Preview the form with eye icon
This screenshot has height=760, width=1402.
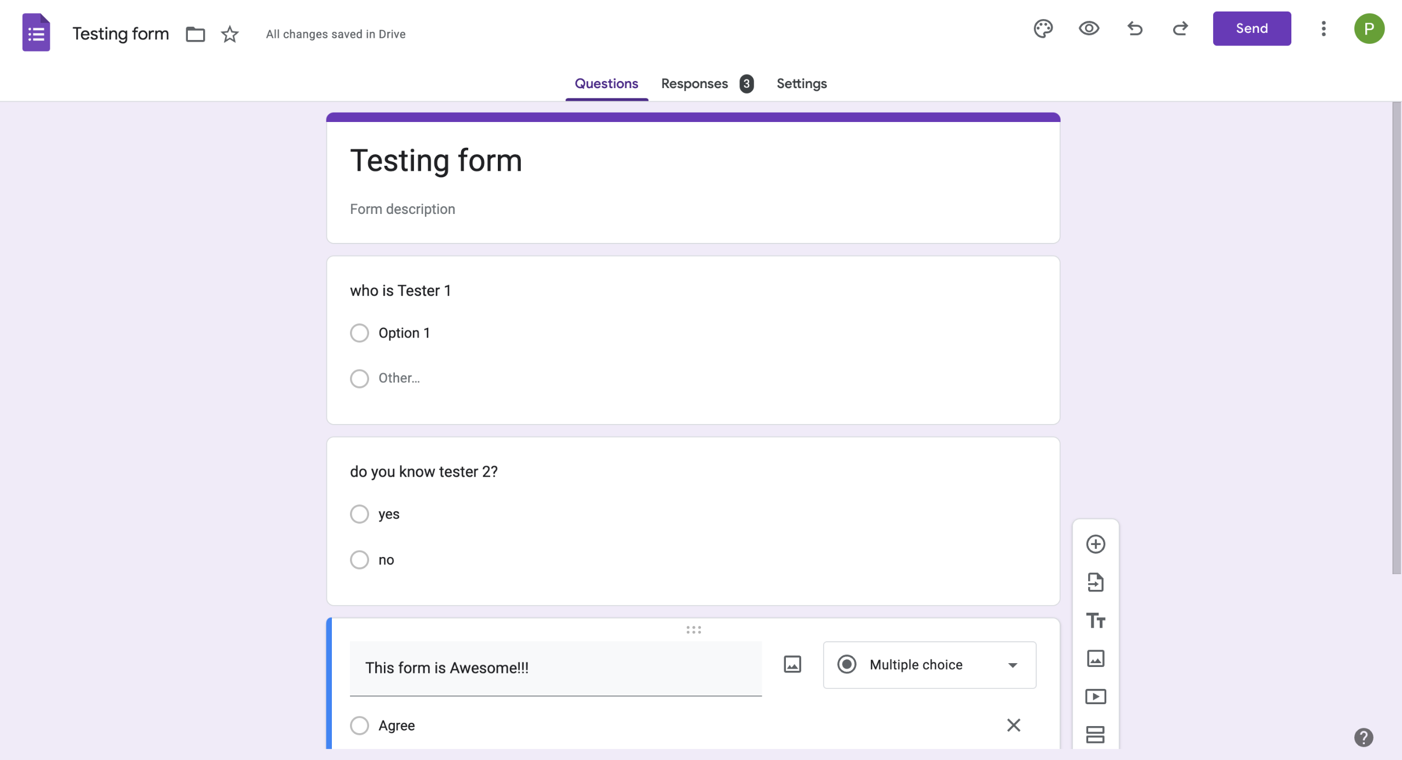point(1089,28)
